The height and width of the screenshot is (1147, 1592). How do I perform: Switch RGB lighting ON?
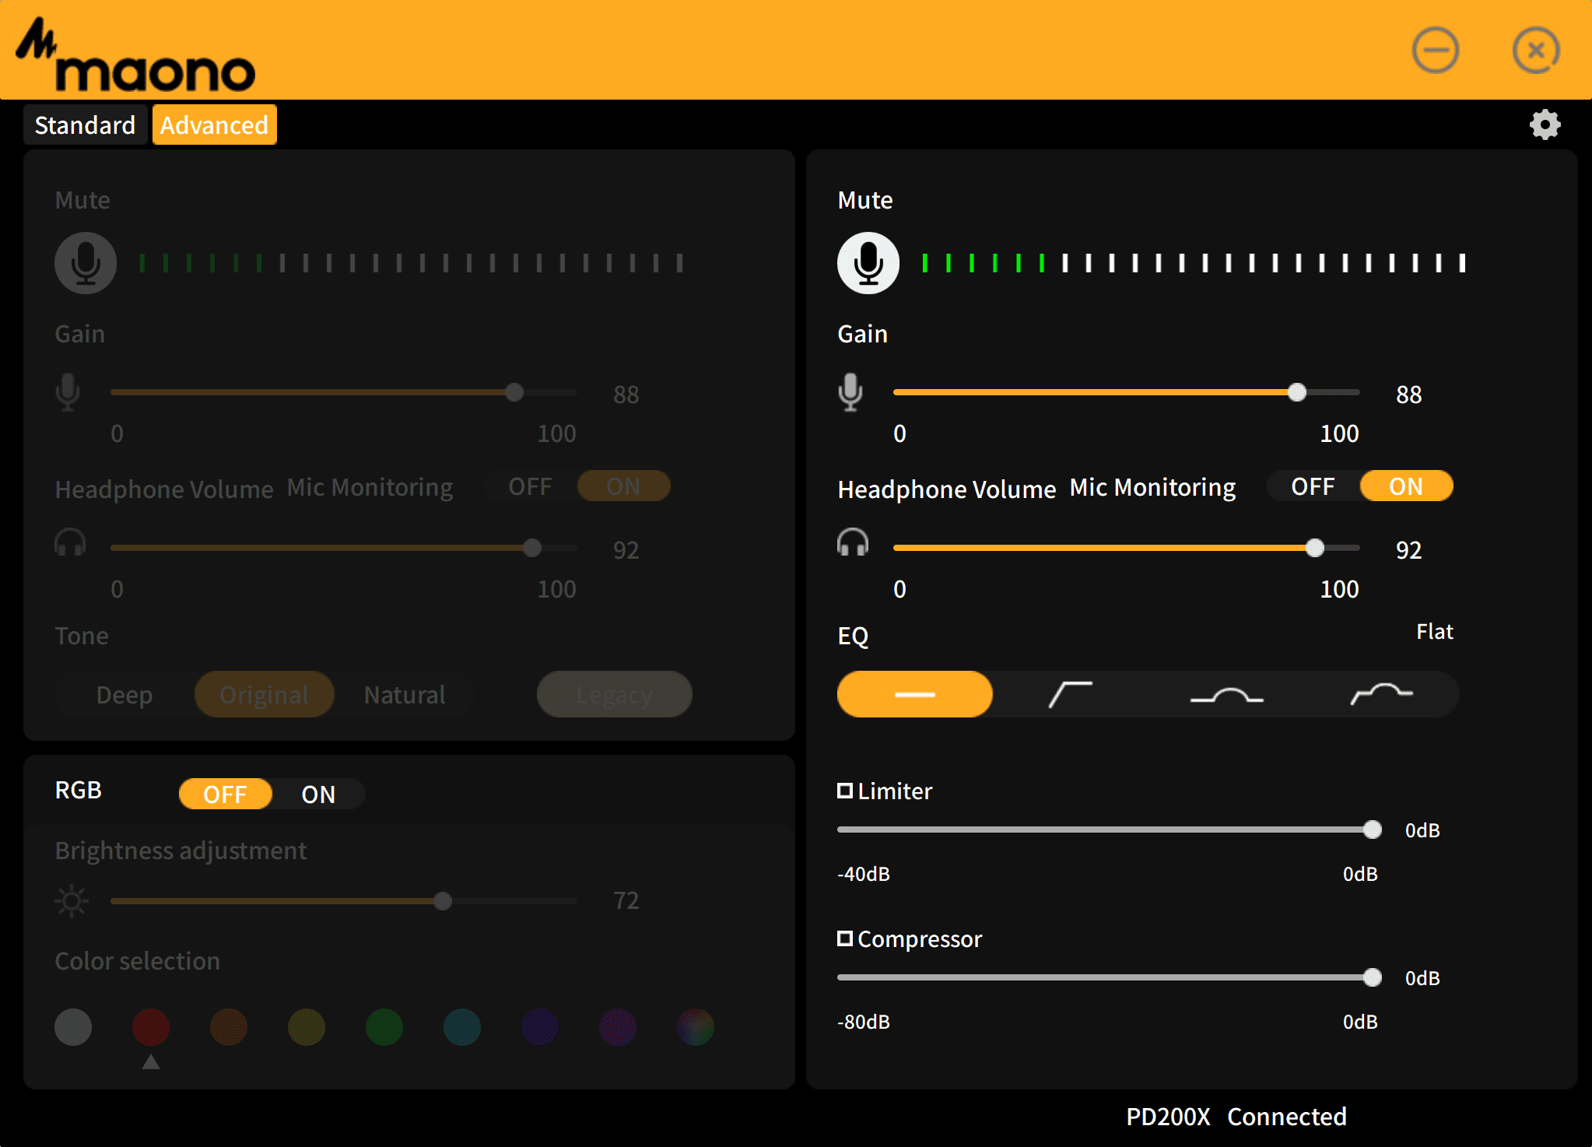coord(318,794)
